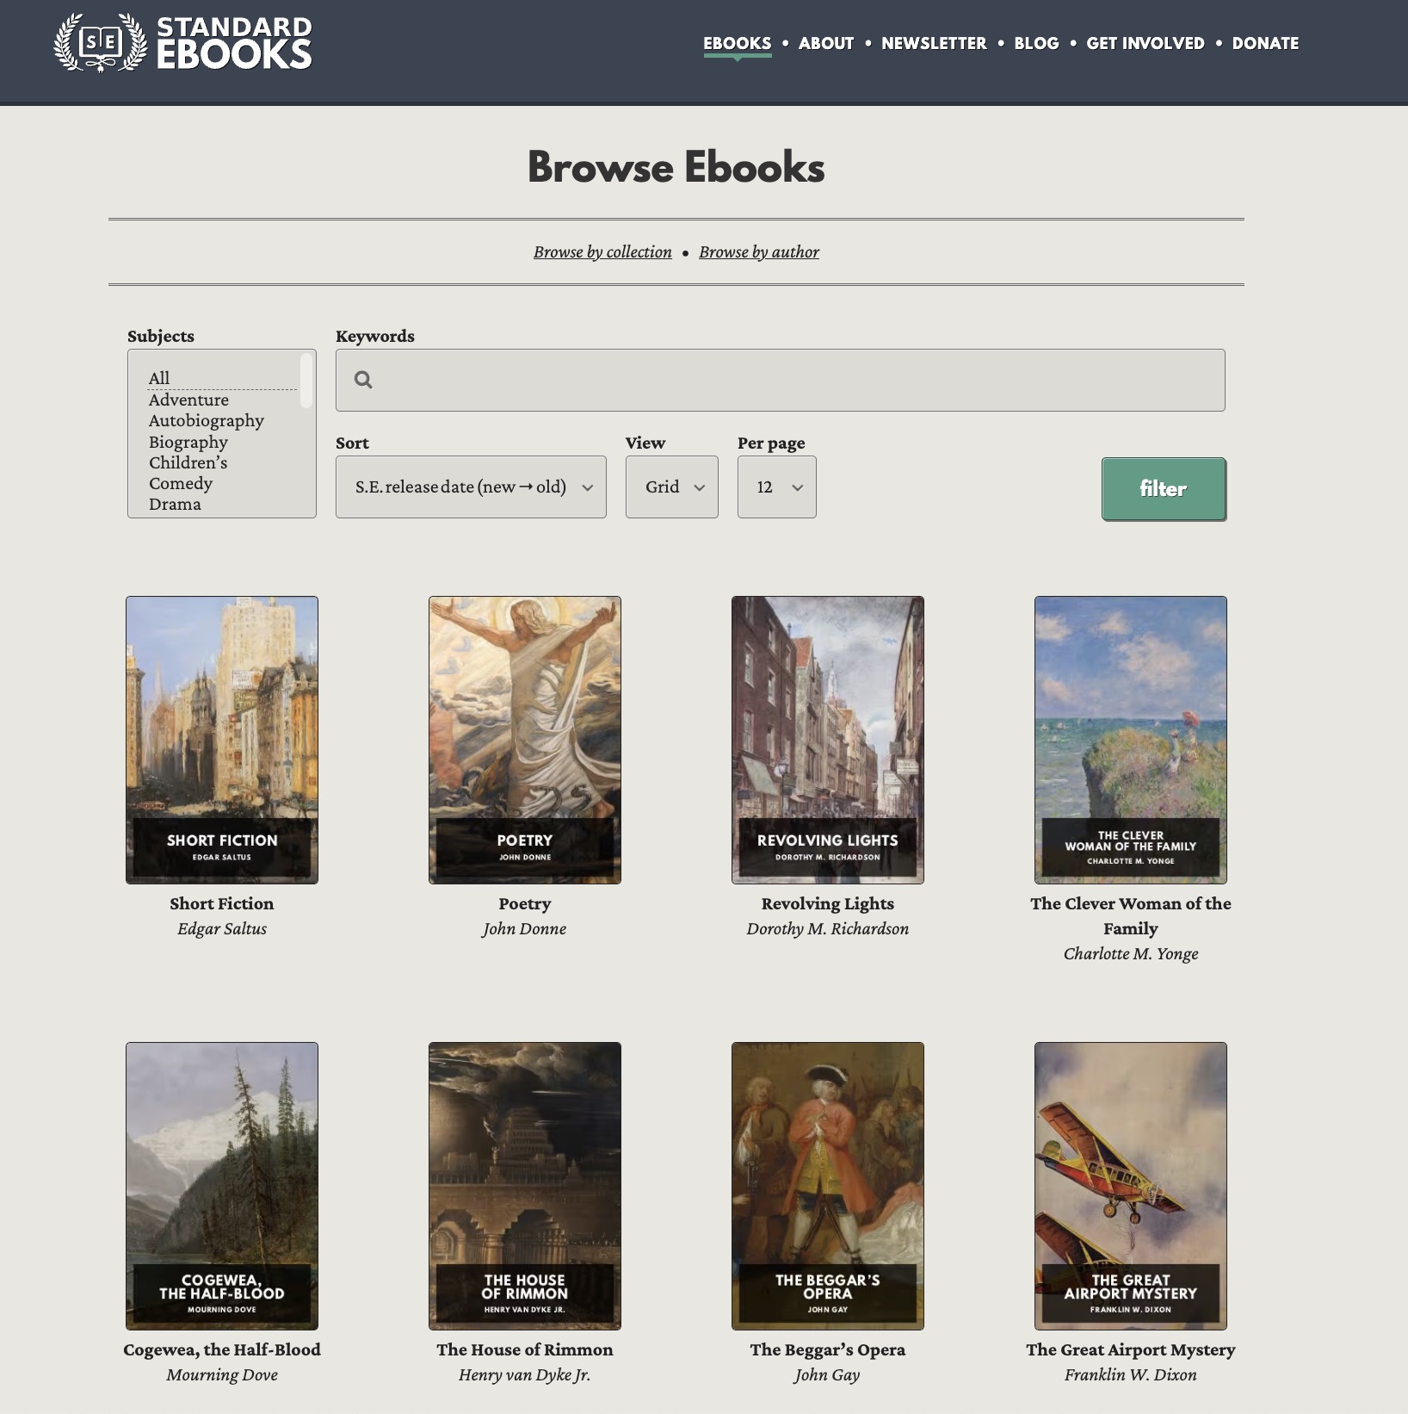Open the Newsletter nav link
Viewport: 1408px width, 1414px height.
click(934, 43)
